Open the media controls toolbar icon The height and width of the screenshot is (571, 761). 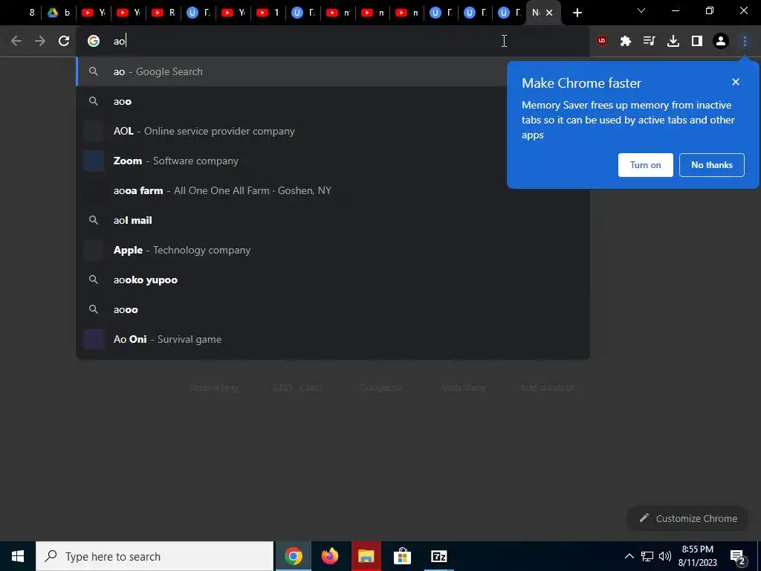pyautogui.click(x=650, y=42)
